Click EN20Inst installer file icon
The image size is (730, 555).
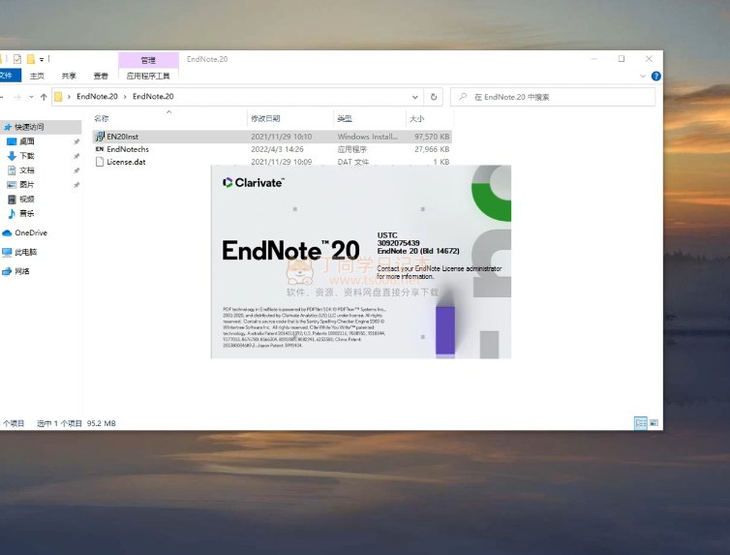100,137
